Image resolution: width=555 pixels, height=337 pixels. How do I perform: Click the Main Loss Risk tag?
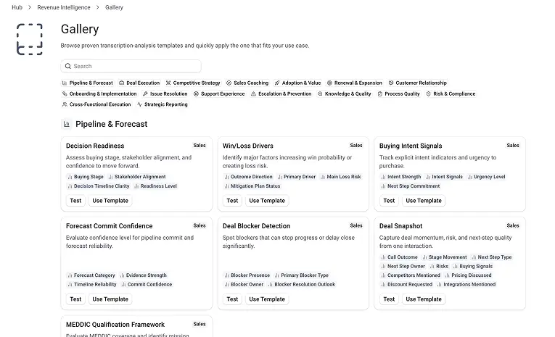tap(340, 177)
